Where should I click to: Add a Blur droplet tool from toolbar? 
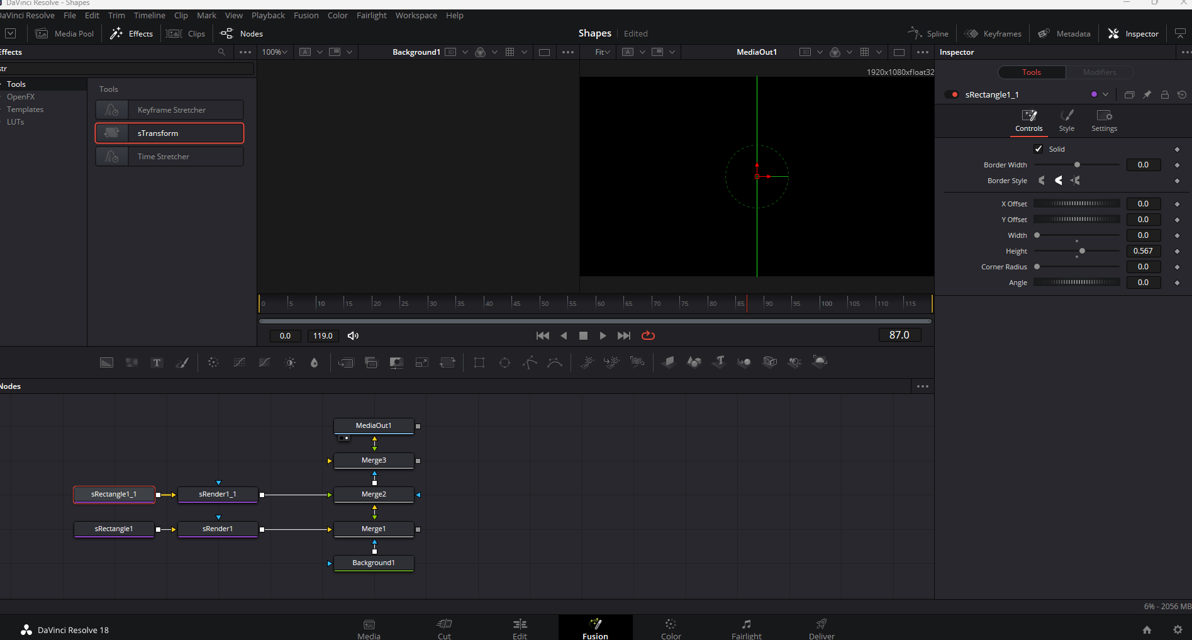[315, 362]
